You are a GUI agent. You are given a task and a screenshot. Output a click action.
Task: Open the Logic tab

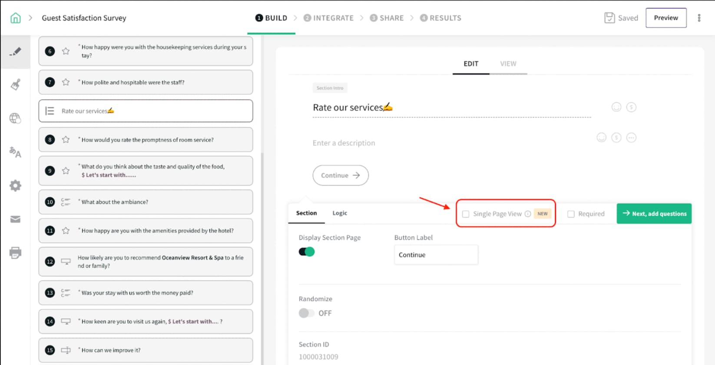[340, 213]
